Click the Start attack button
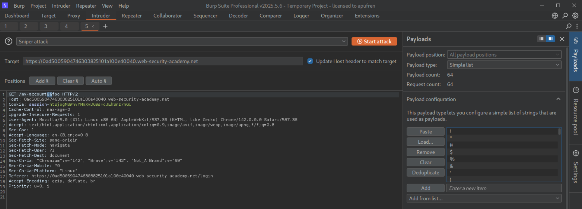 (x=374, y=41)
